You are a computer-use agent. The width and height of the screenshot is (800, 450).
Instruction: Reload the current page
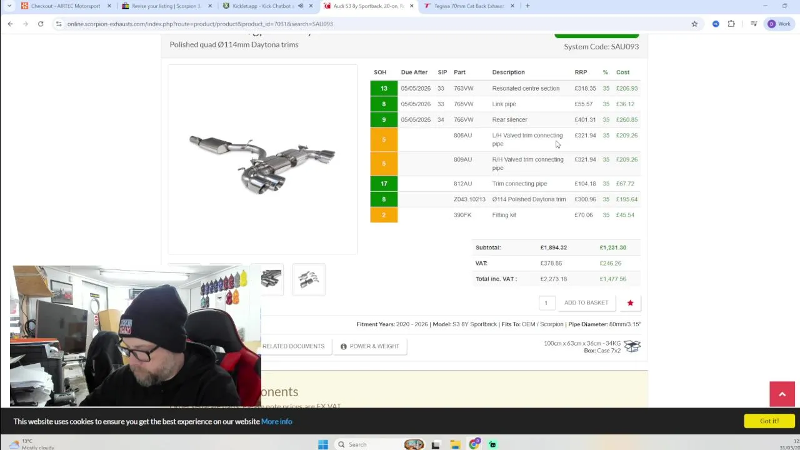click(x=41, y=24)
